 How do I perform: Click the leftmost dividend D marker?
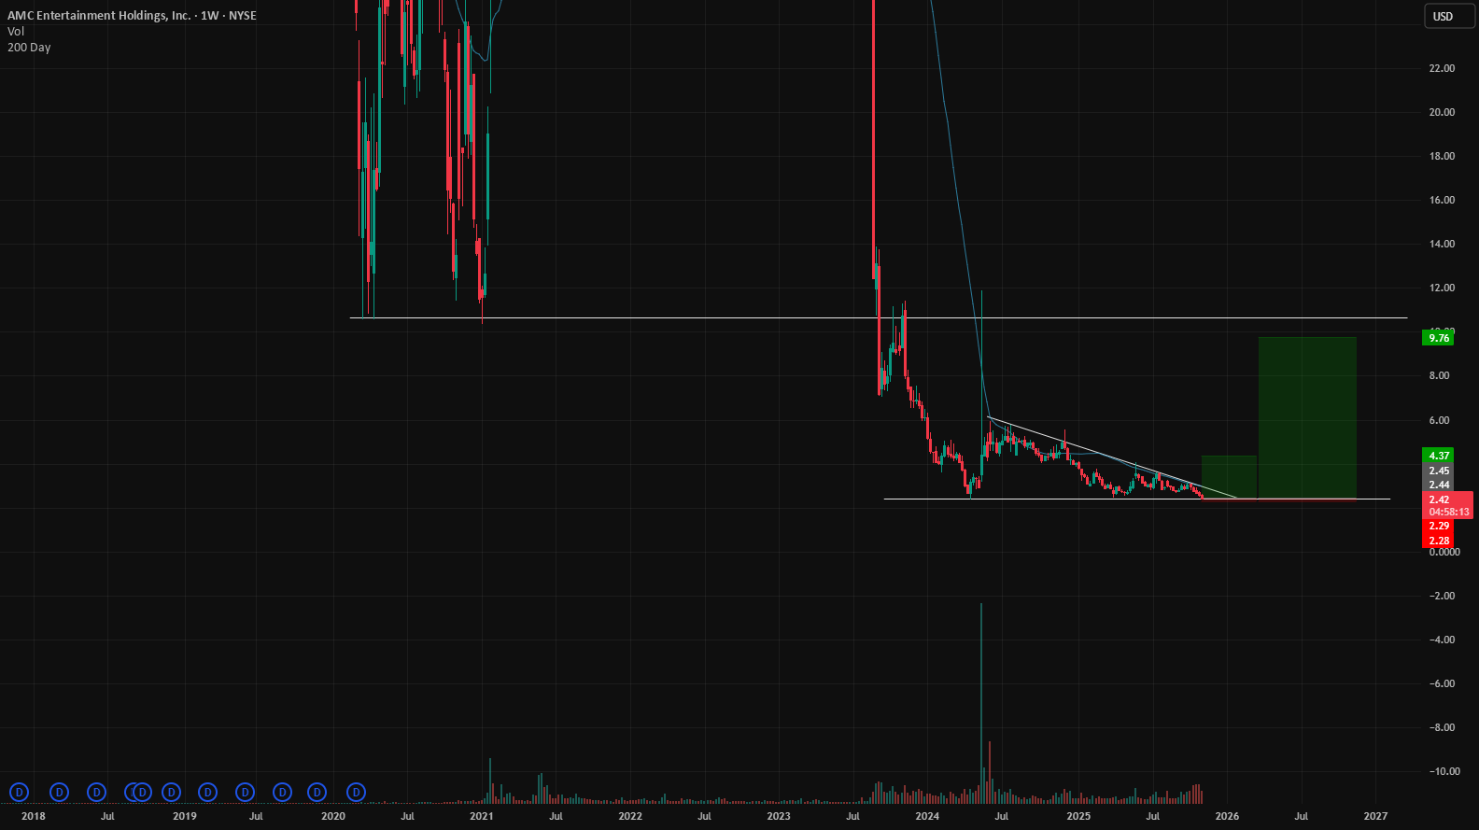[x=19, y=793]
